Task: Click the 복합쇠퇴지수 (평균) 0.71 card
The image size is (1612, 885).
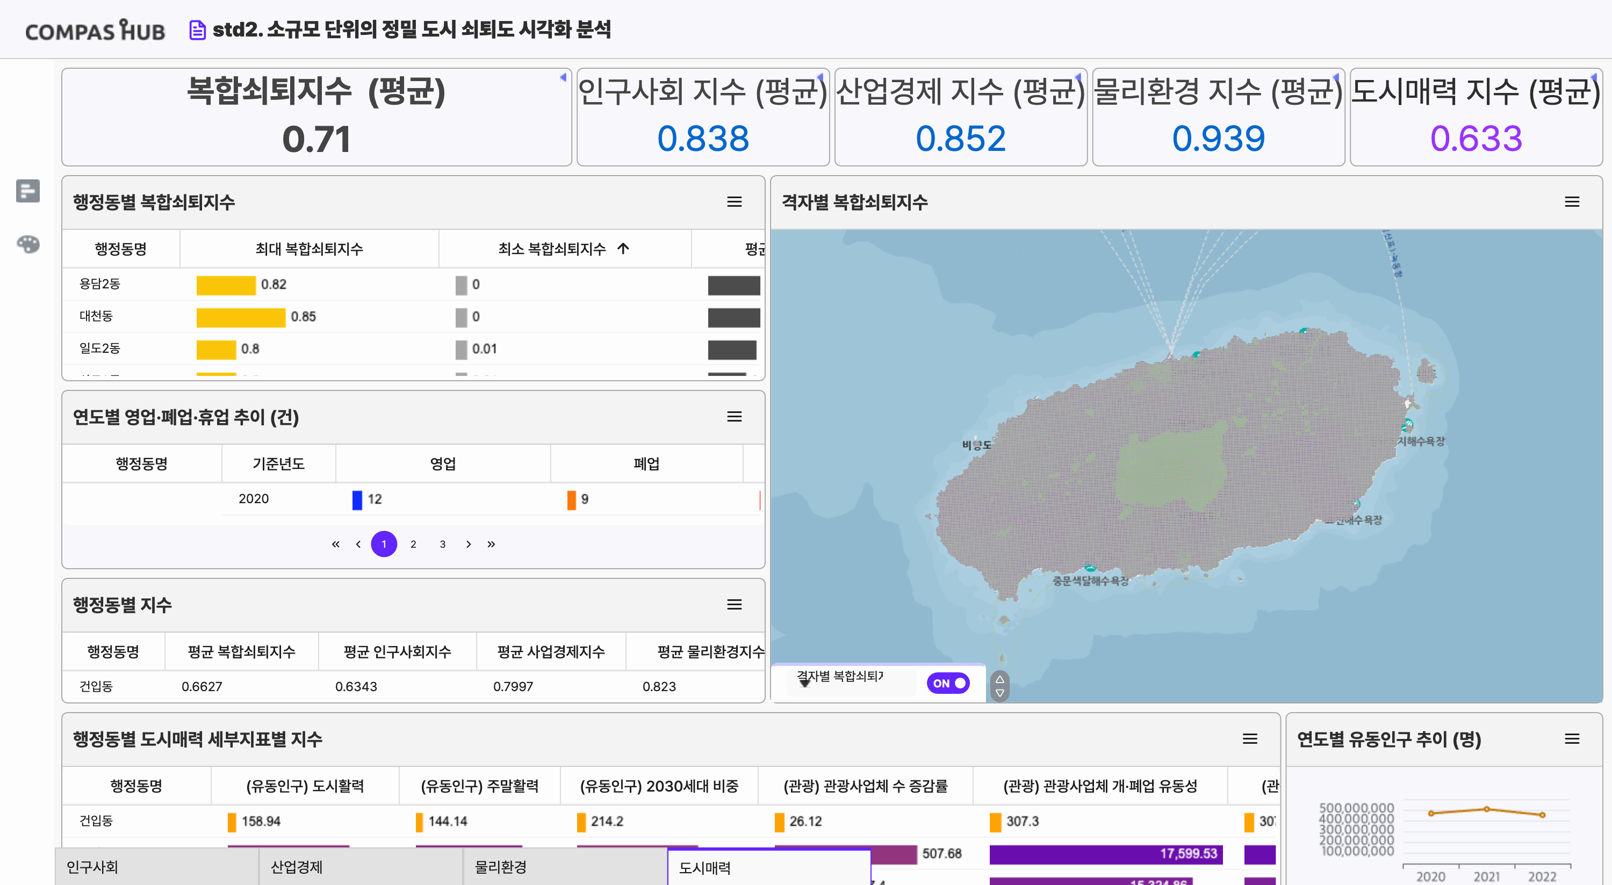Action: click(x=316, y=117)
